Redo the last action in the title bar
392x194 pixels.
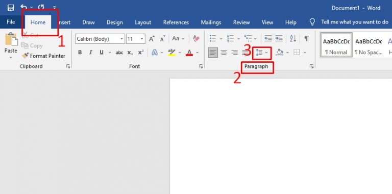41,7
